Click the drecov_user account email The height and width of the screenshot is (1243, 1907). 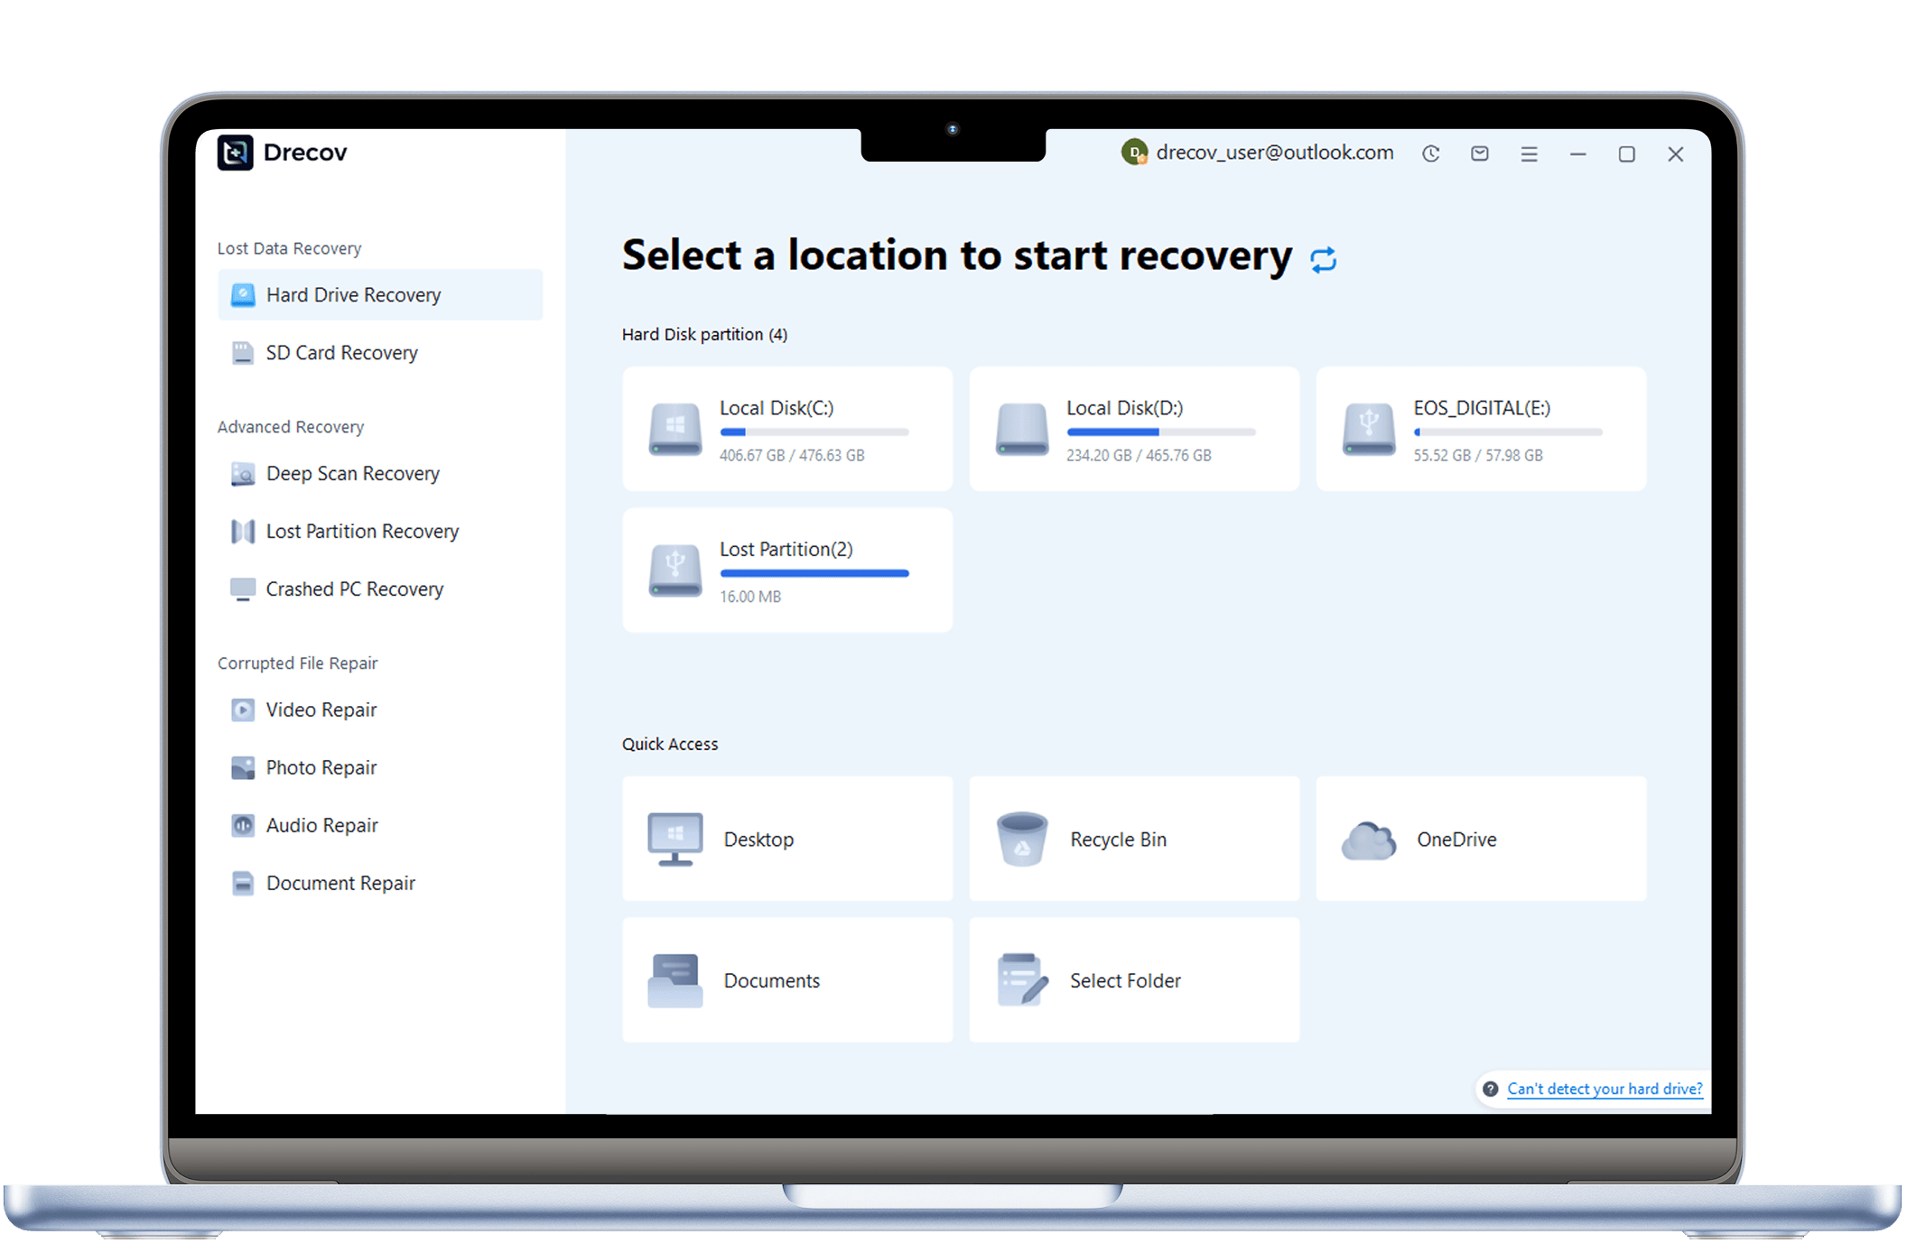(x=1274, y=153)
